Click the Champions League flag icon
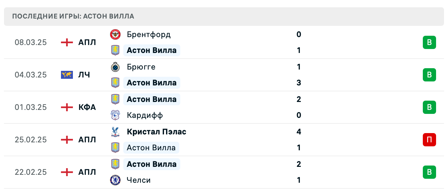The height and width of the screenshot is (194, 448). [x=67, y=75]
